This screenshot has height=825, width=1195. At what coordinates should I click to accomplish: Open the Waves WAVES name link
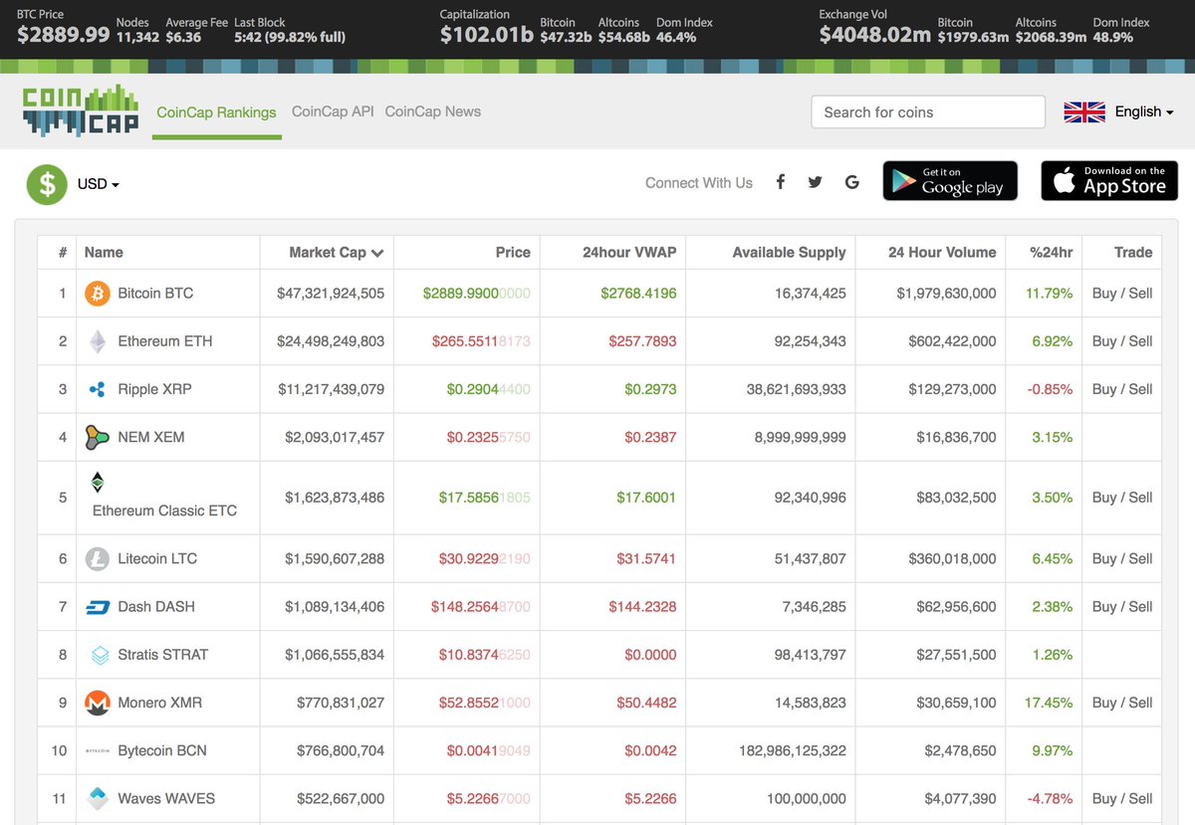166,798
